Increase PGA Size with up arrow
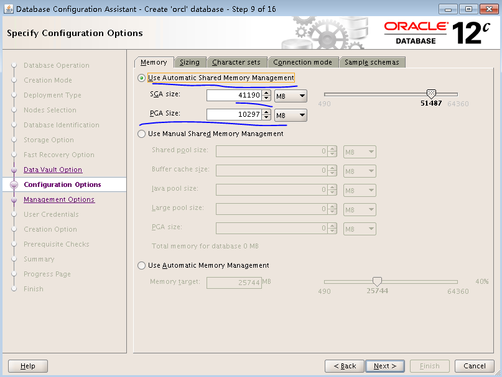 pos(266,112)
